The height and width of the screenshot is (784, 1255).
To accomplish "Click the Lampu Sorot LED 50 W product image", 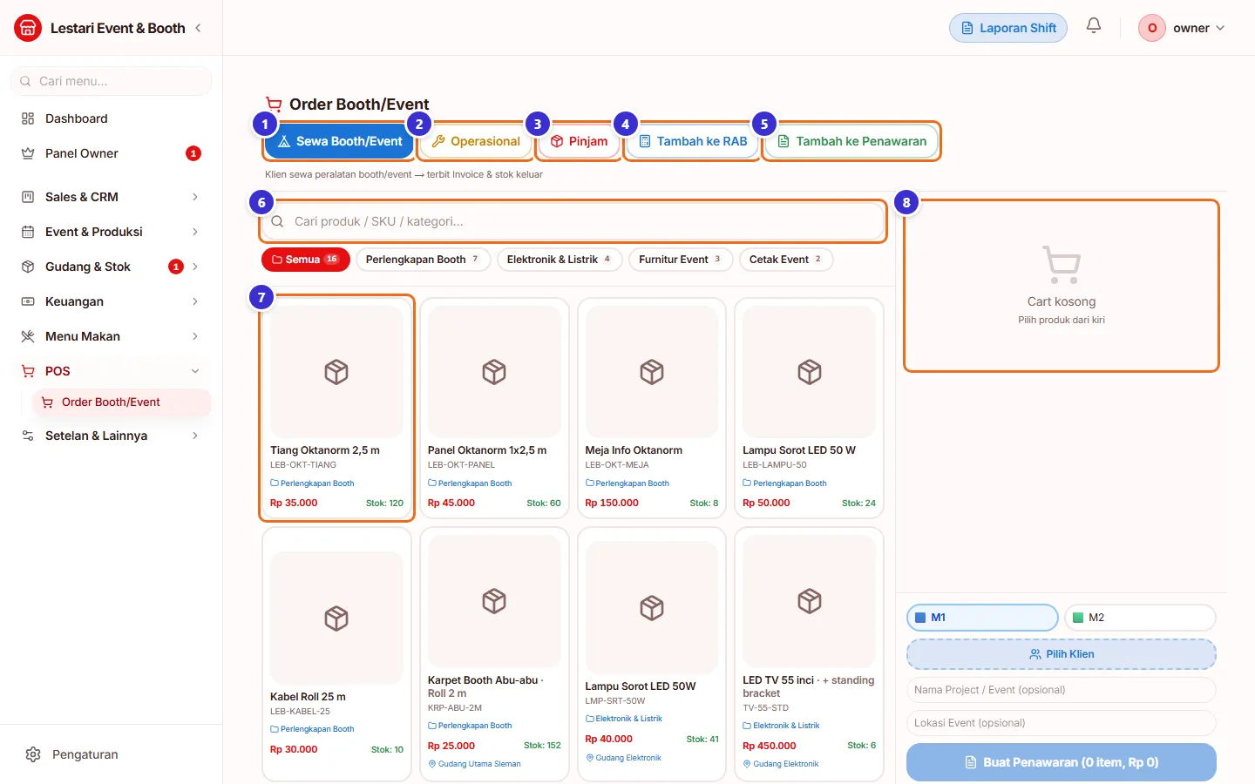I will (x=809, y=372).
